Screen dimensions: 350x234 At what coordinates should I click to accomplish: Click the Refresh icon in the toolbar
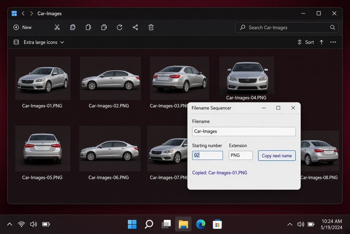pos(120,27)
